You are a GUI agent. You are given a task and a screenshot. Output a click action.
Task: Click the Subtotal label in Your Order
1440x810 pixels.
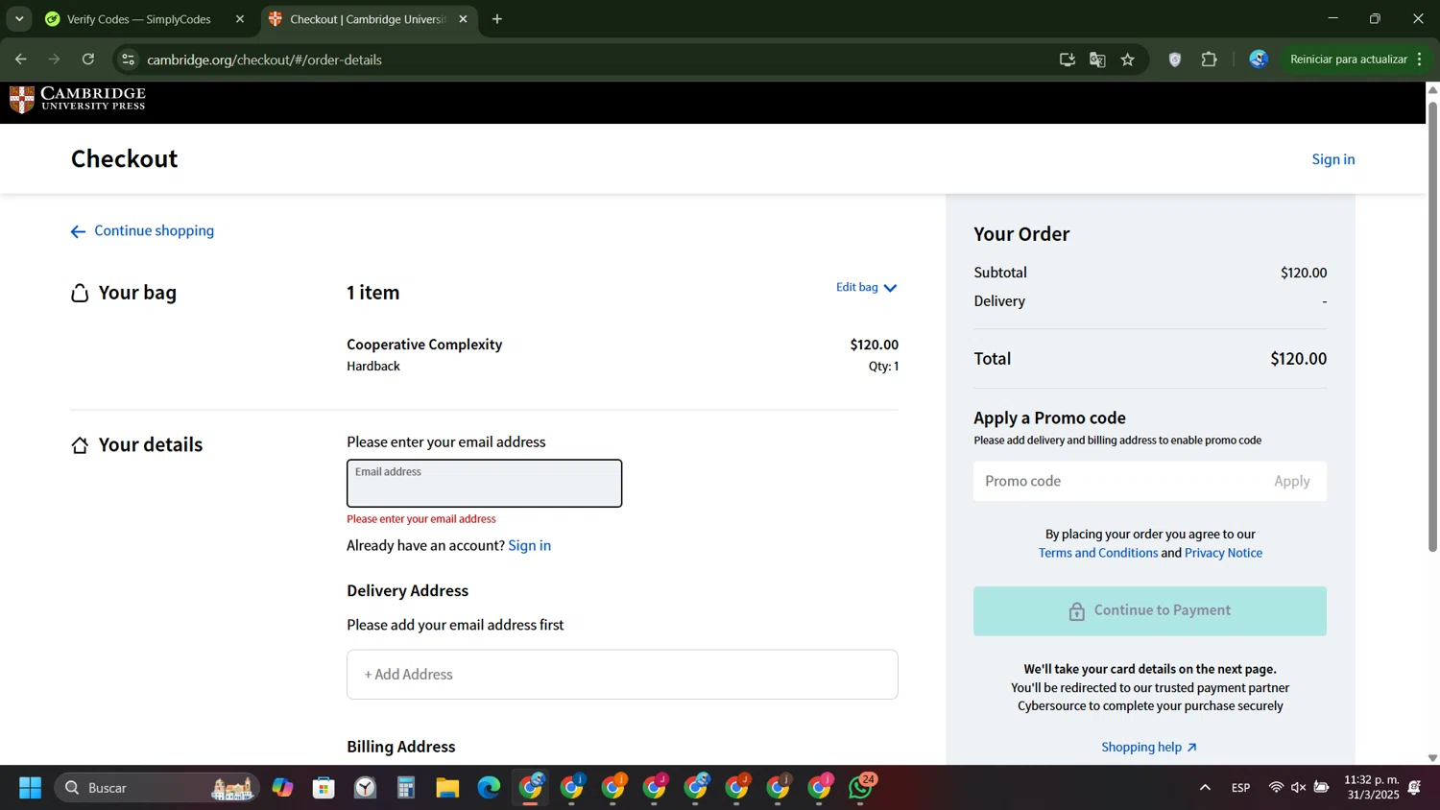click(x=1000, y=274)
